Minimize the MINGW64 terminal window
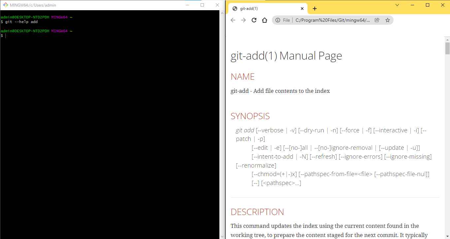This screenshot has width=450, height=239. pyautogui.click(x=187, y=5)
